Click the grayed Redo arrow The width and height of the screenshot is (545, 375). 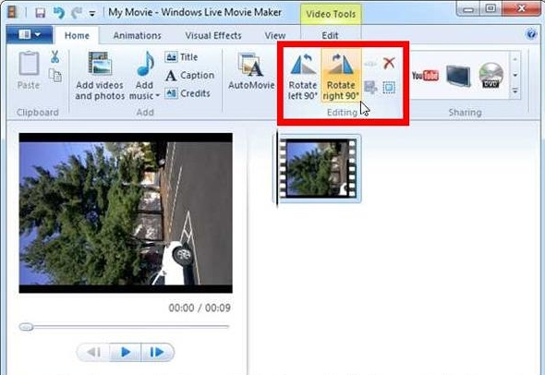(x=76, y=13)
